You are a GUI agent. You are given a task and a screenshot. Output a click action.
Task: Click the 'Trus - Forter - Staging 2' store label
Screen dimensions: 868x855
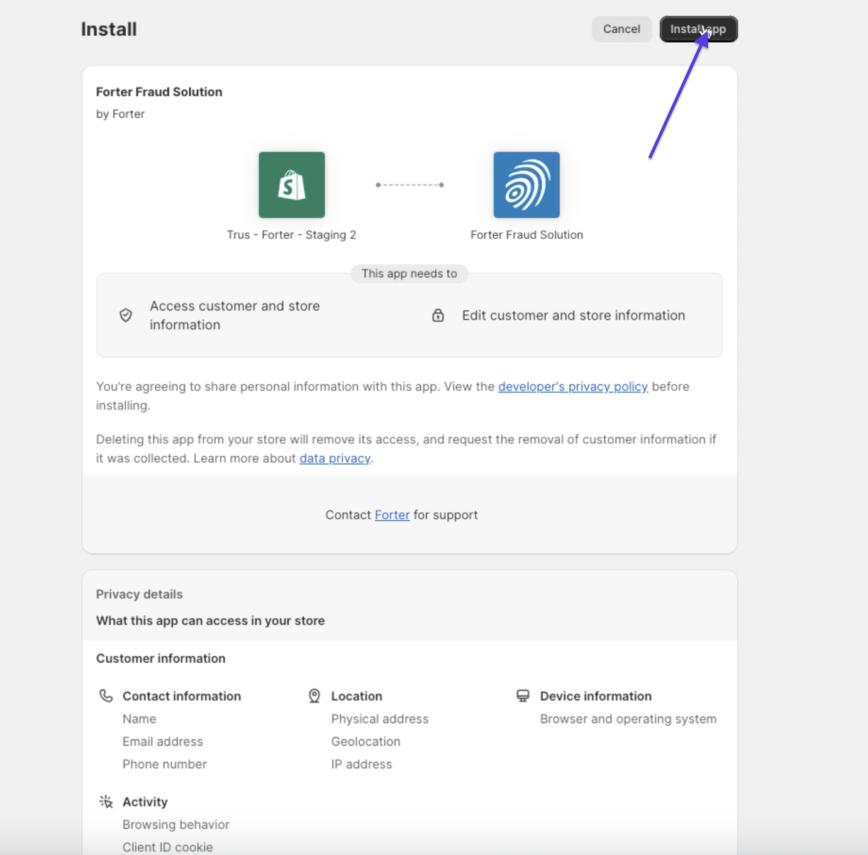291,234
